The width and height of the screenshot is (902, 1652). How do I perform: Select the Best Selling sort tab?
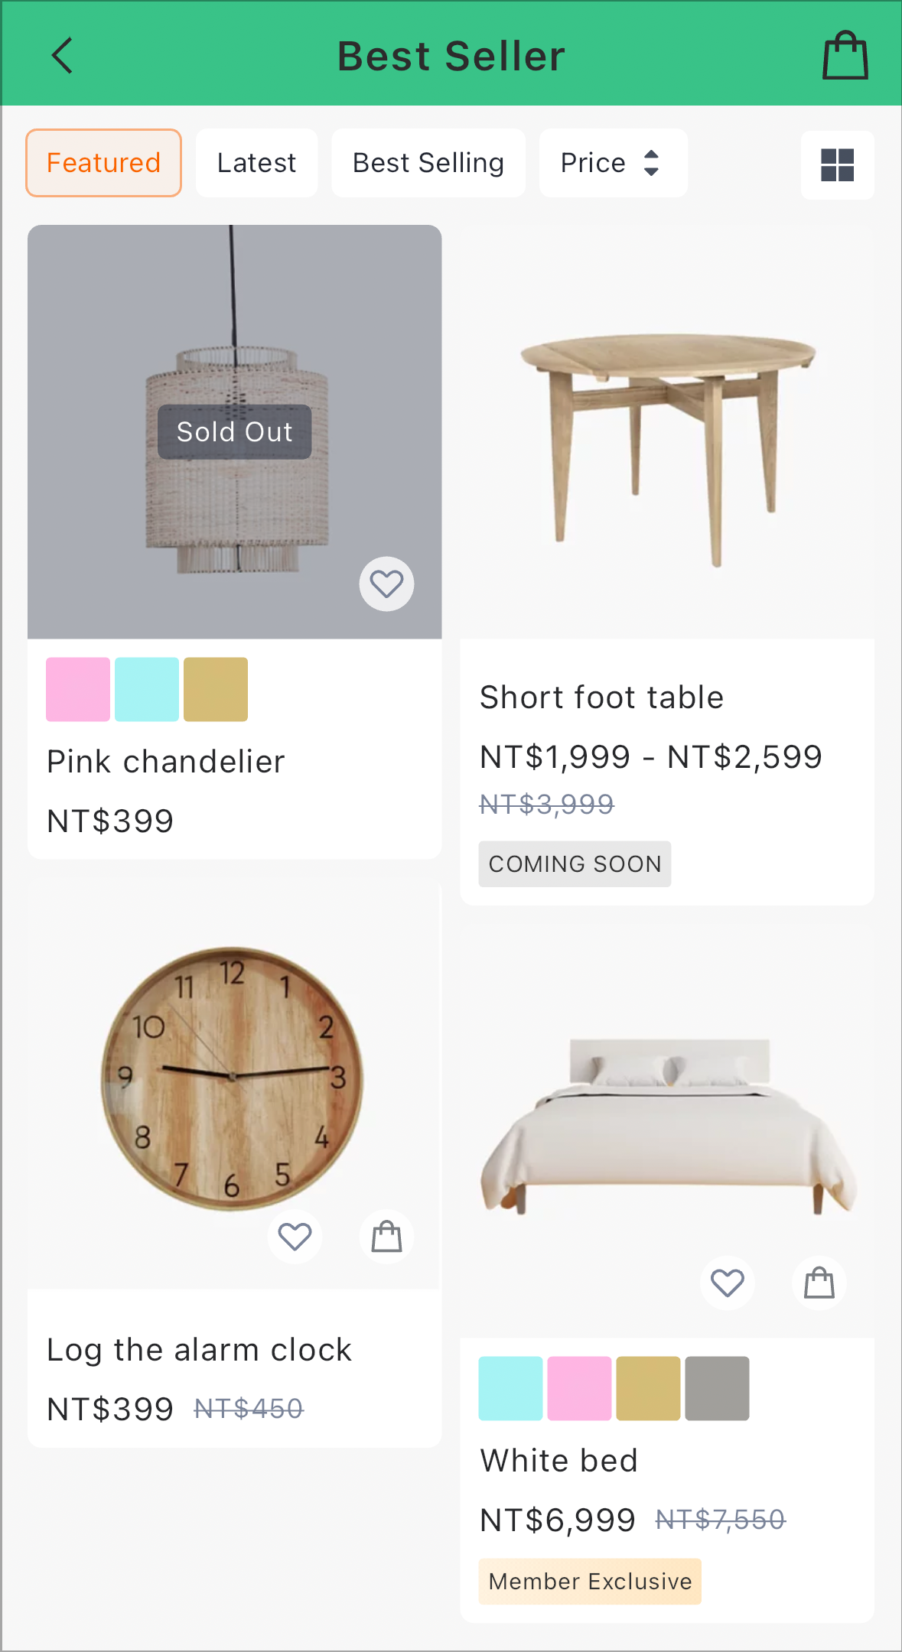tap(428, 163)
